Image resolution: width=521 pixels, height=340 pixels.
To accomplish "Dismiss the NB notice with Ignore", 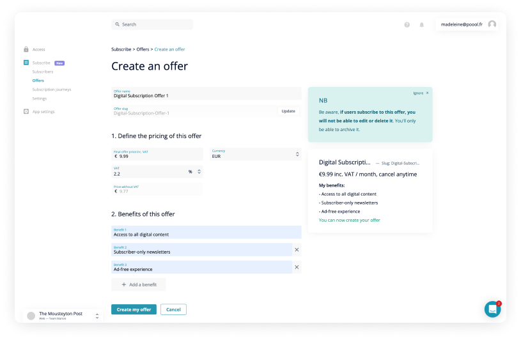I will pyautogui.click(x=421, y=93).
